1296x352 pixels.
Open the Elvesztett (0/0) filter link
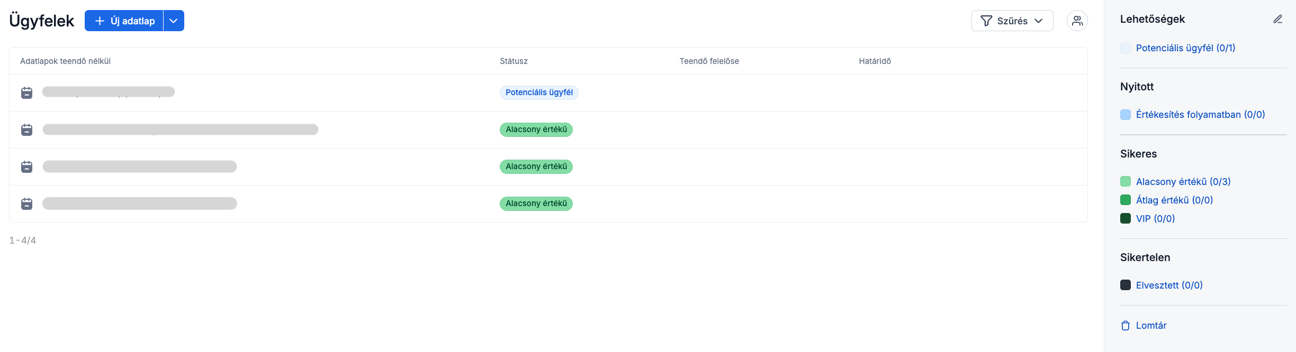coord(1169,285)
